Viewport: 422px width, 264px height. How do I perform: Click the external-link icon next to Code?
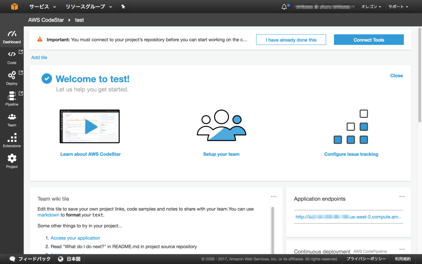[21, 52]
